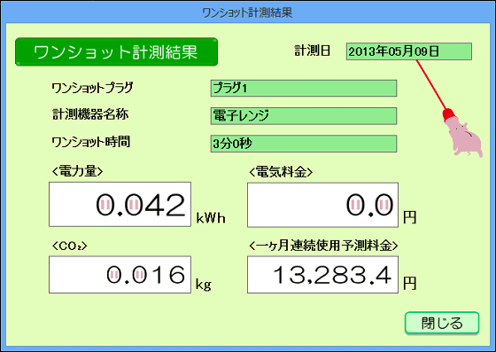This screenshot has width=496, height=352.
Task: Click the <電気料金> heading
Action: pos(281,172)
